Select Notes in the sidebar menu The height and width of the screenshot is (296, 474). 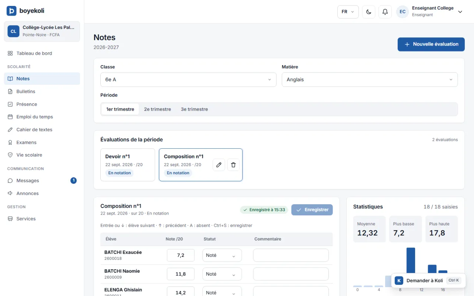tap(42, 79)
